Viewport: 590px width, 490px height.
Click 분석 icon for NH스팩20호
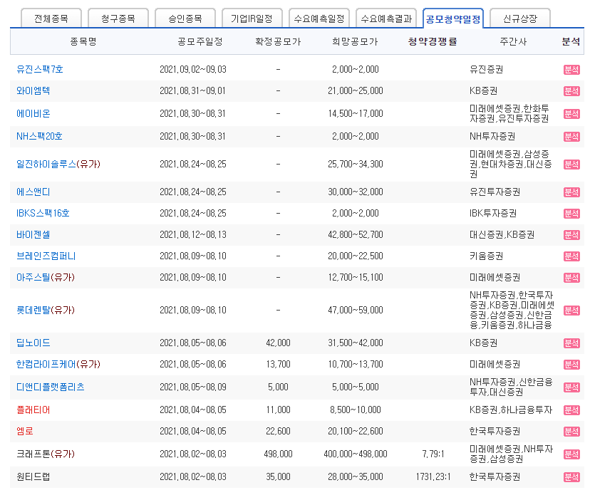tap(571, 137)
